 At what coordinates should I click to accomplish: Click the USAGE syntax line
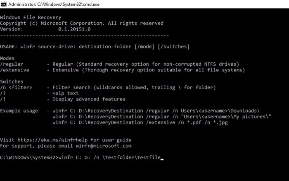[x=95, y=47]
